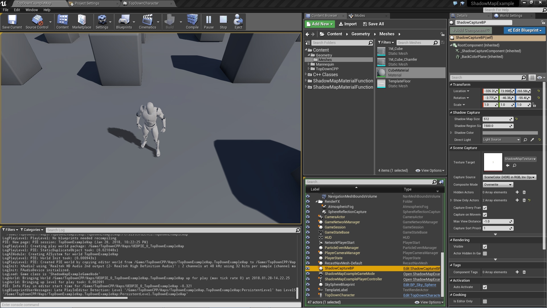Add element to Hidden Actors array
Screen dimensions: 547x308
pyautogui.click(x=517, y=192)
